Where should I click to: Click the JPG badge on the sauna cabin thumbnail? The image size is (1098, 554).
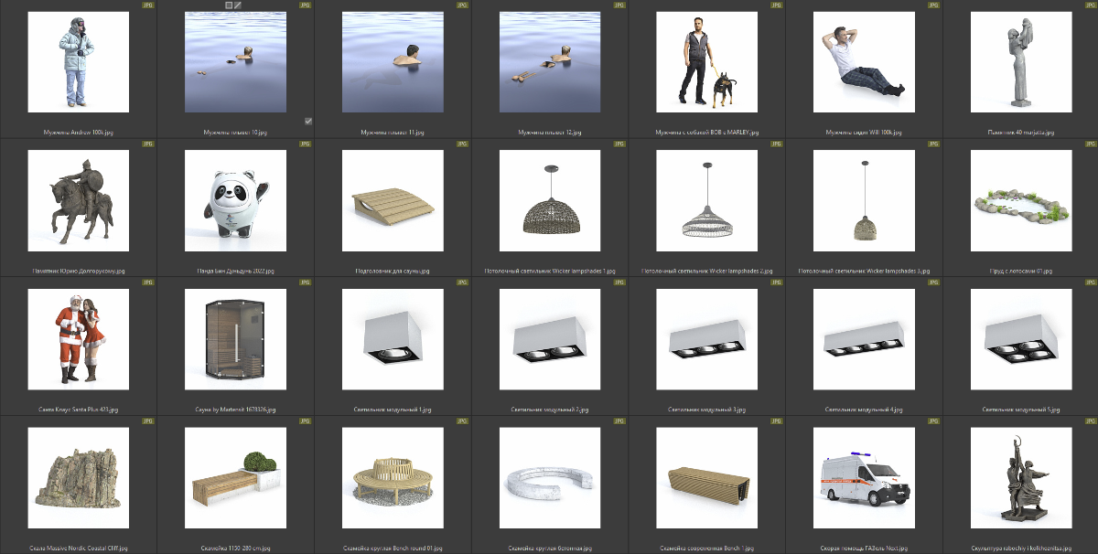(305, 282)
